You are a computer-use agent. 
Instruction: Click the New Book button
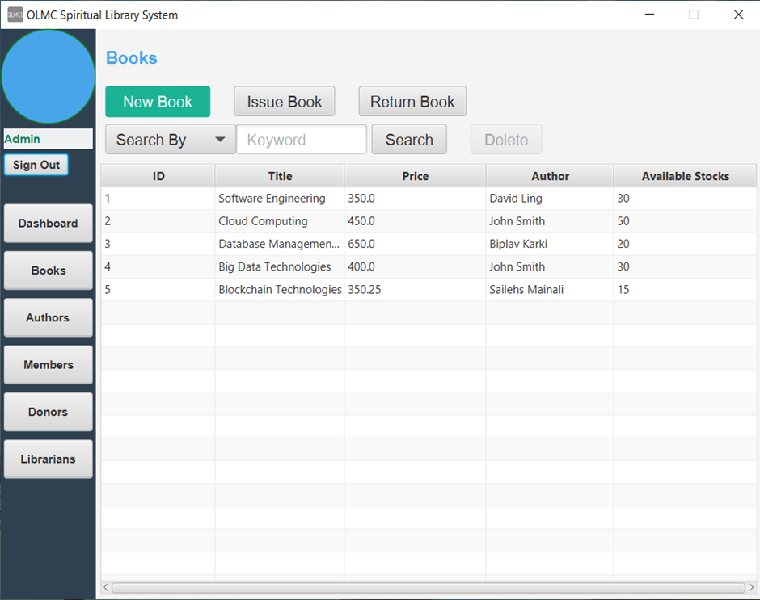pyautogui.click(x=158, y=102)
